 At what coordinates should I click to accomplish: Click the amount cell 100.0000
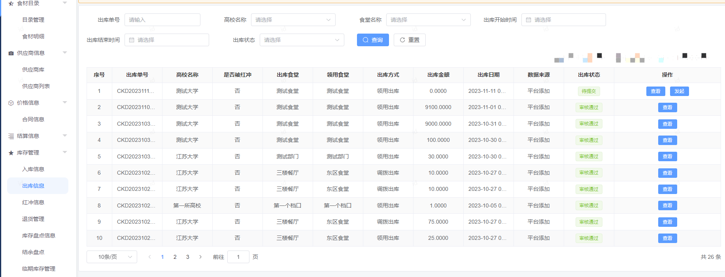pos(438,140)
